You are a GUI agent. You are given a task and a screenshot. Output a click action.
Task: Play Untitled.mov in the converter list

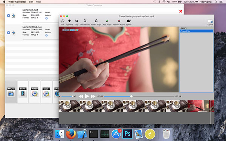(9, 33)
